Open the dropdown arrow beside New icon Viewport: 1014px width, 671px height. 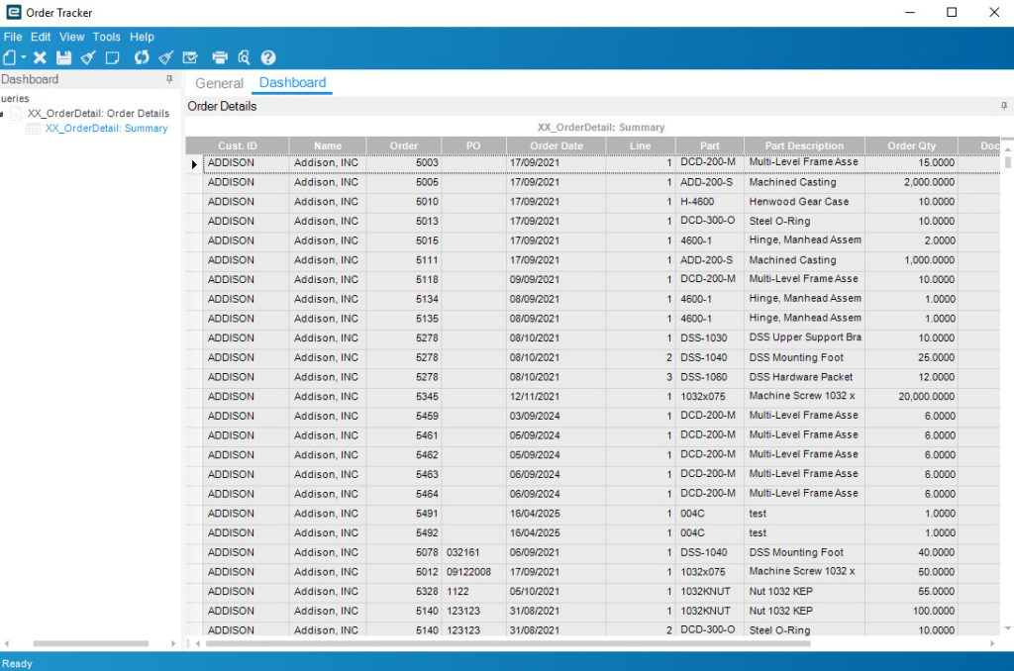tap(24, 58)
